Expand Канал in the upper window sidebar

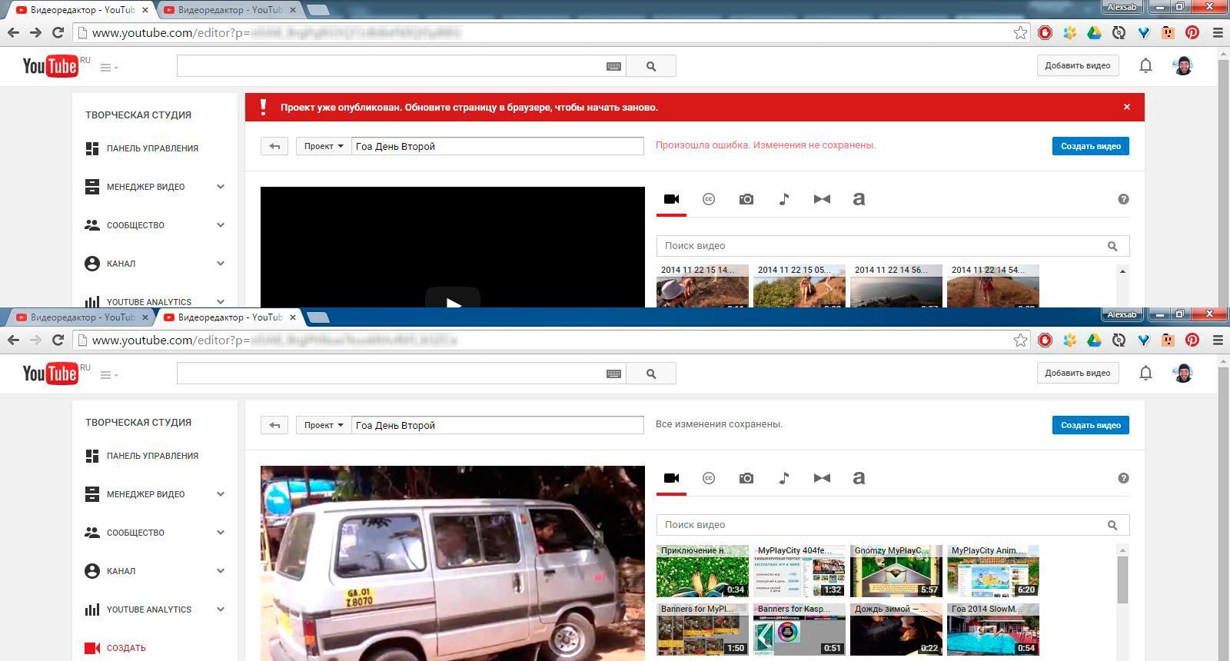point(221,264)
